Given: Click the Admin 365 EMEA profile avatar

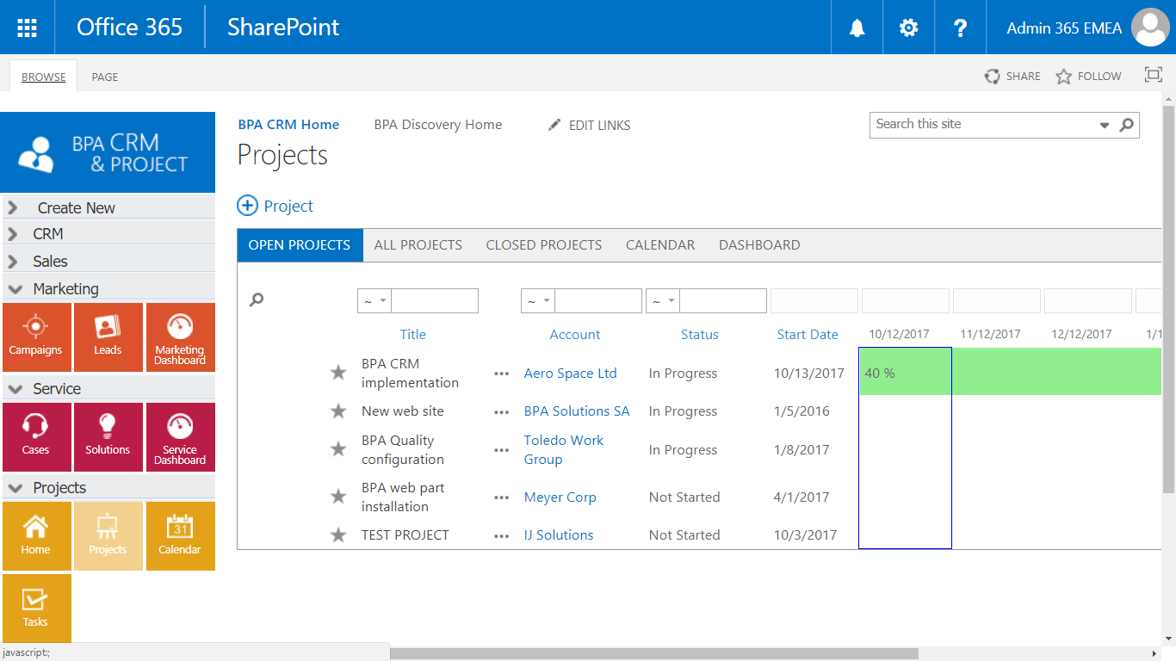Looking at the screenshot, I should coord(1150,28).
